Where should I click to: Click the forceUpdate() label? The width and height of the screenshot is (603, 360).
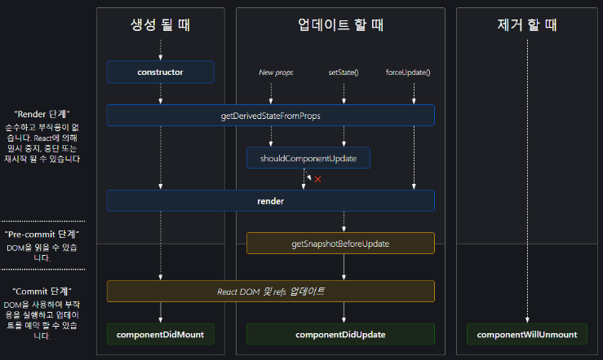point(408,72)
